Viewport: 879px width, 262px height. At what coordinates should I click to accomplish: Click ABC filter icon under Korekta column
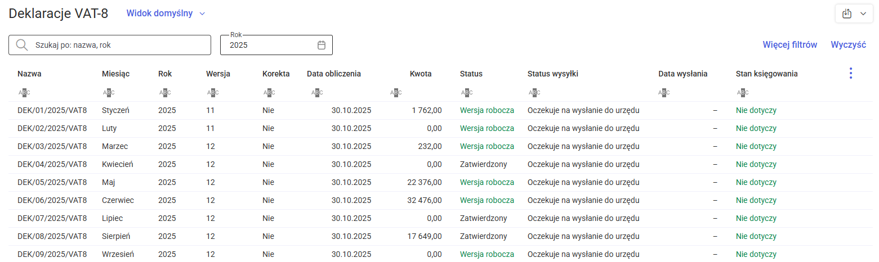click(x=269, y=92)
